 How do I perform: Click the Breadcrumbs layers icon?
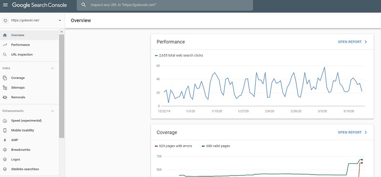point(5,149)
